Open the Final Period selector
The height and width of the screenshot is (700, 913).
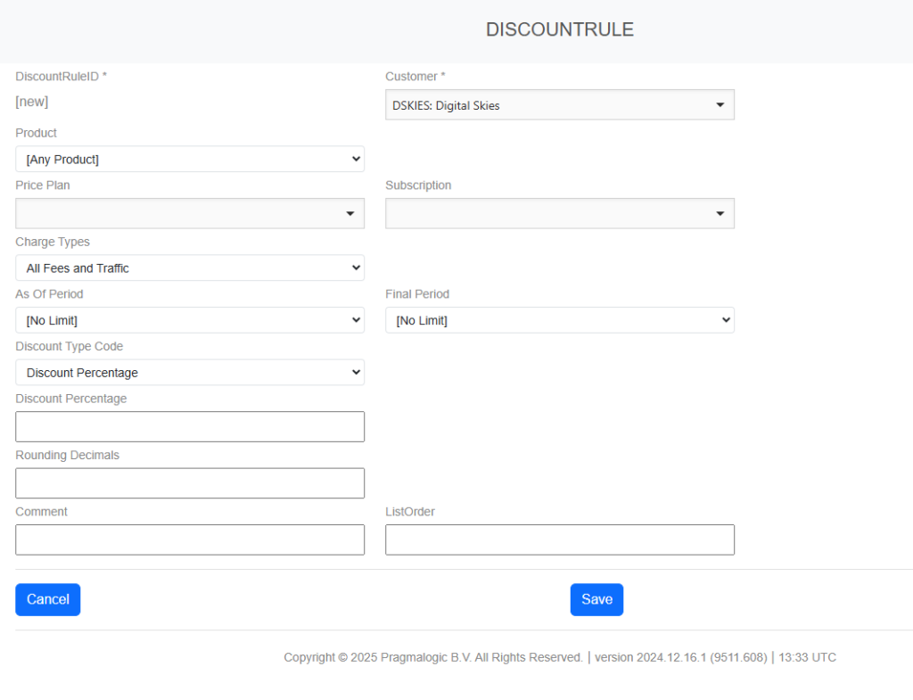(559, 320)
